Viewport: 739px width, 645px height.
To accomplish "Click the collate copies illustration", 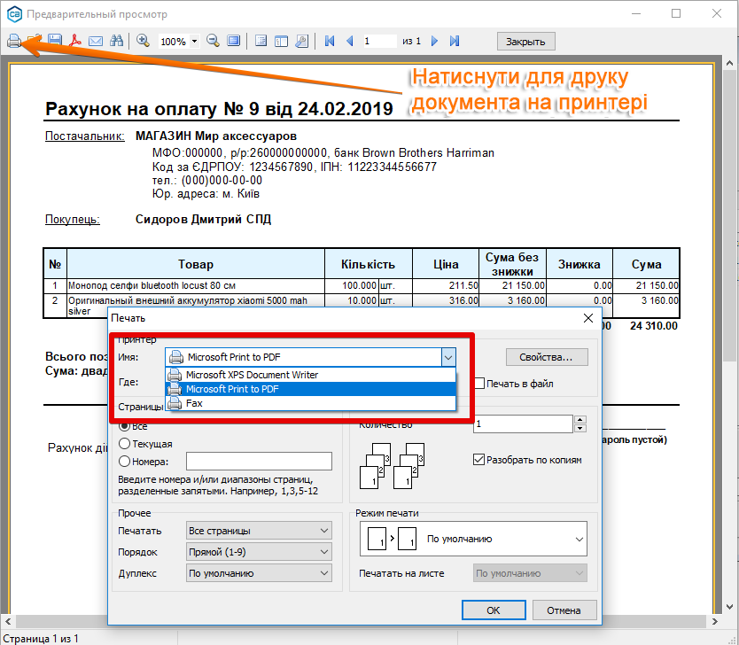I will [x=393, y=466].
